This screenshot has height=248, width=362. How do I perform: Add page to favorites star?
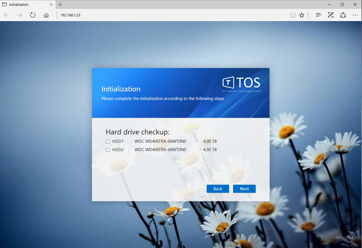[x=301, y=15]
